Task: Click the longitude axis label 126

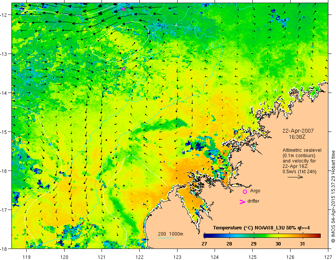Action: 290,257
